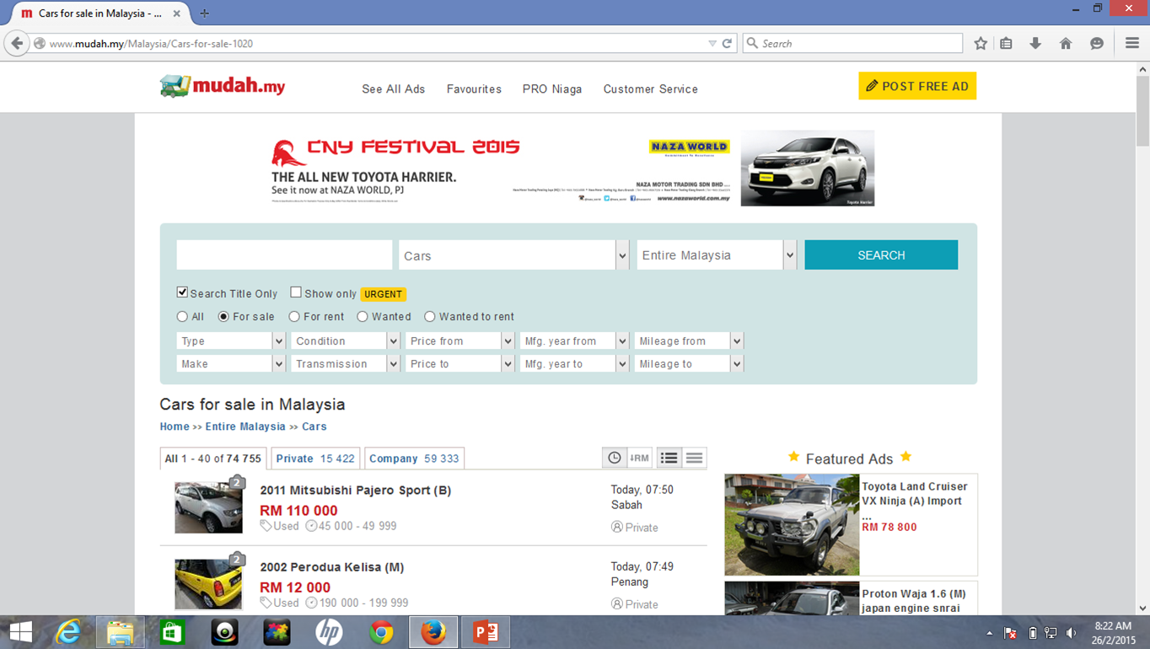Switch to the Private listings tab
The height and width of the screenshot is (649, 1150).
coord(315,459)
